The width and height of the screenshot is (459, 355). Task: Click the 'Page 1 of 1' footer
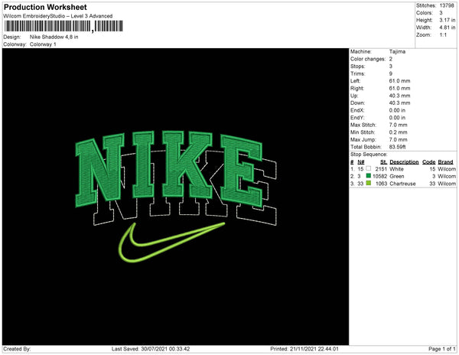tap(442, 349)
